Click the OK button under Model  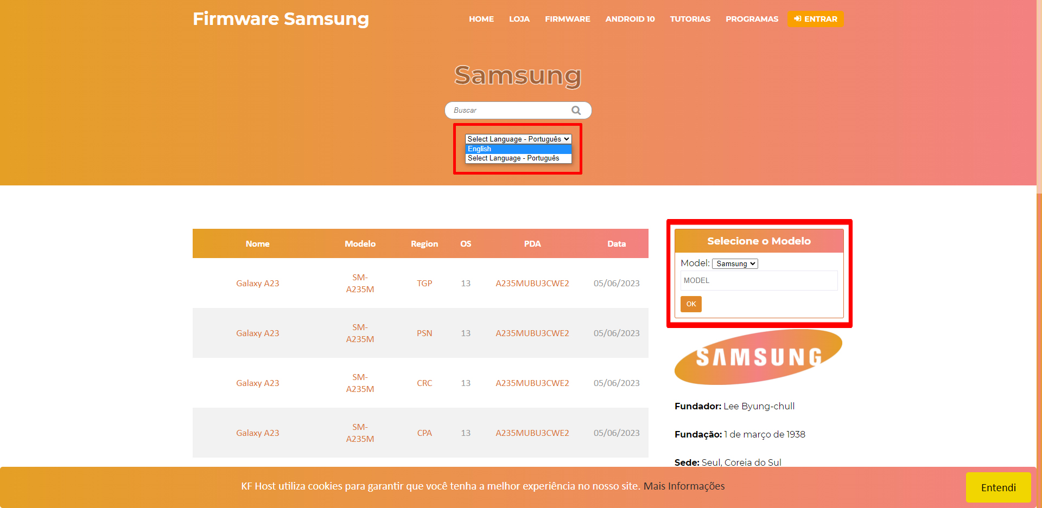coord(691,304)
